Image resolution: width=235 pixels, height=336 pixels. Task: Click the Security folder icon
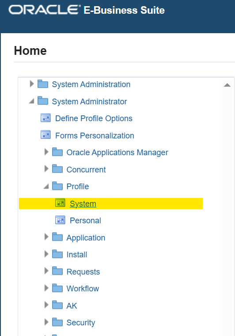pos(57,322)
